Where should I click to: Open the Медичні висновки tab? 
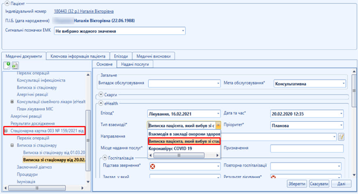coord(154,56)
